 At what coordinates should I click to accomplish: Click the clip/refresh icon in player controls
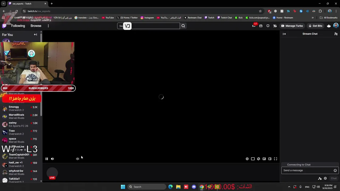258,159
